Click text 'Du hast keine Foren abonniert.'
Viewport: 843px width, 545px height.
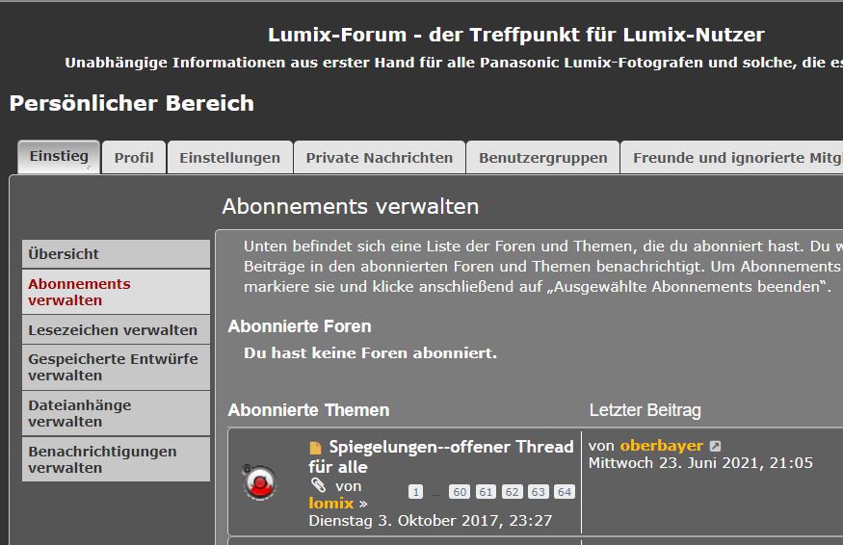[370, 353]
